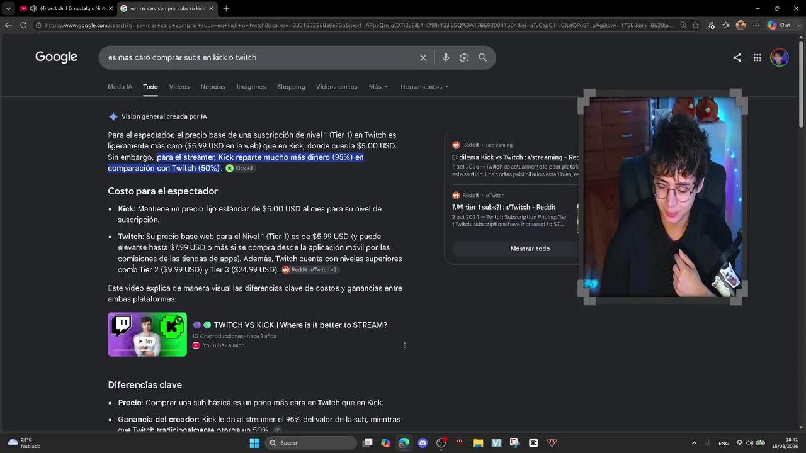Screen dimensions: 806x453
Task: Open Snipping Tool from the taskbar
Action: pyautogui.click(x=514, y=443)
